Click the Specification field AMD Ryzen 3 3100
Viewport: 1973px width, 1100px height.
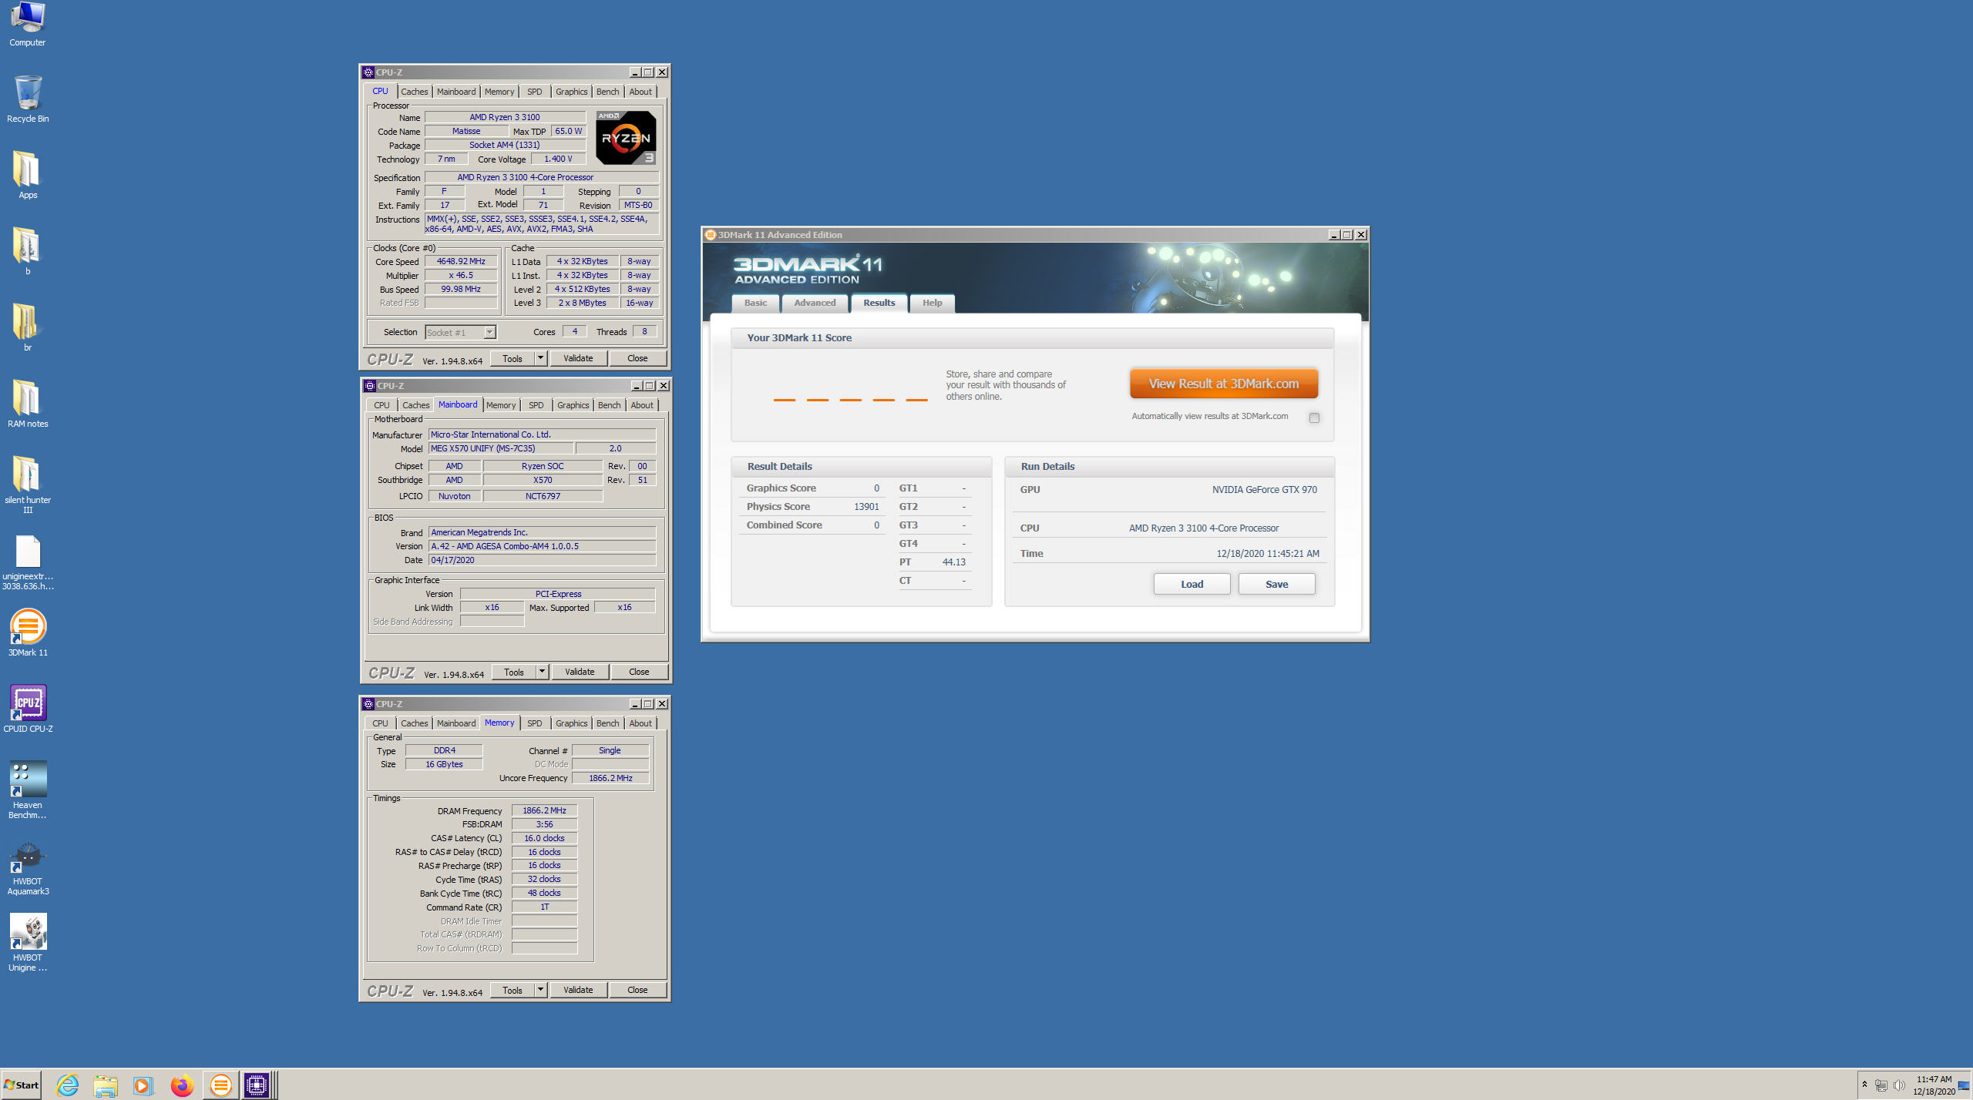pos(542,177)
